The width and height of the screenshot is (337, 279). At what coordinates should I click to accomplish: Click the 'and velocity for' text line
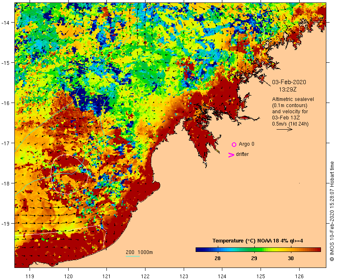[290, 111]
